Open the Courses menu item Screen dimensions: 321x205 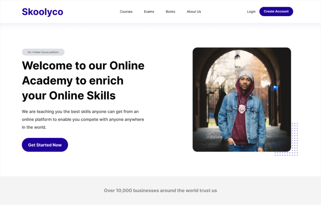[x=126, y=12]
